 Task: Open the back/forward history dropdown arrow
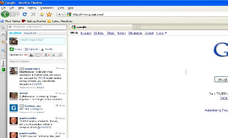[x=18, y=14]
